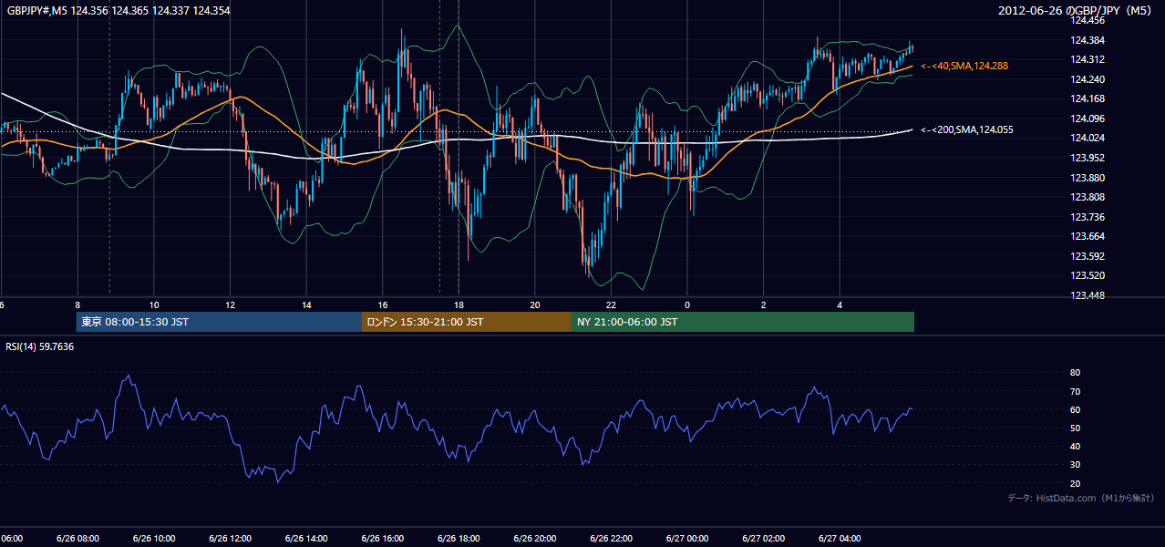Select the NY 21:00-06:00 JST session bar
The image size is (1165, 547).
coord(743,322)
